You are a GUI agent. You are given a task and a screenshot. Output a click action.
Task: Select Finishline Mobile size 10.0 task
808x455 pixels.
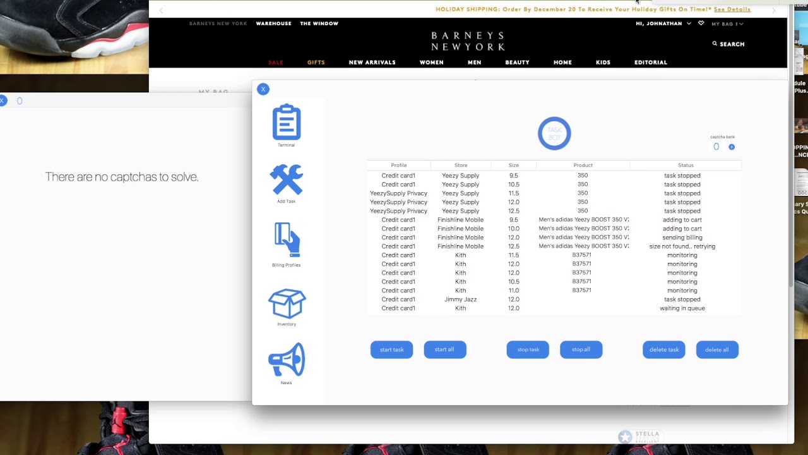[x=554, y=229]
